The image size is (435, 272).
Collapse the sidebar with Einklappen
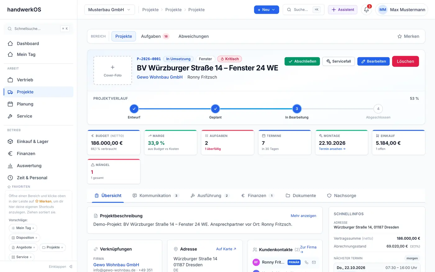(x=61, y=267)
